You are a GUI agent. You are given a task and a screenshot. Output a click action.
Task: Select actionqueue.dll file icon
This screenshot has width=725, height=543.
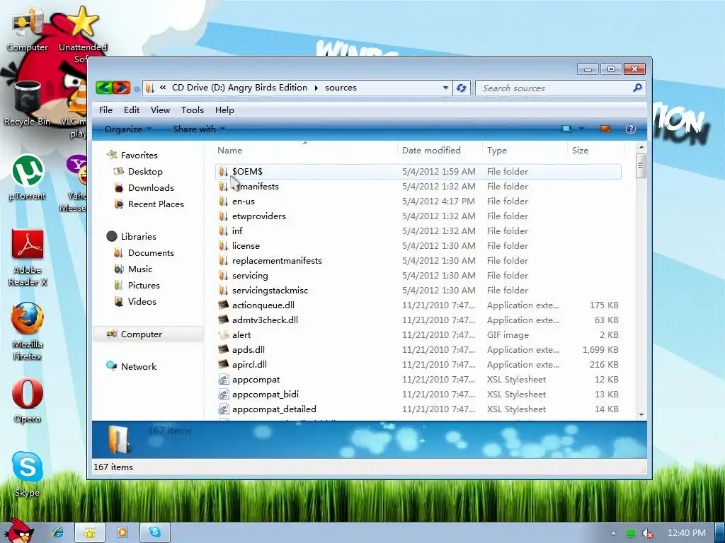[x=223, y=305]
